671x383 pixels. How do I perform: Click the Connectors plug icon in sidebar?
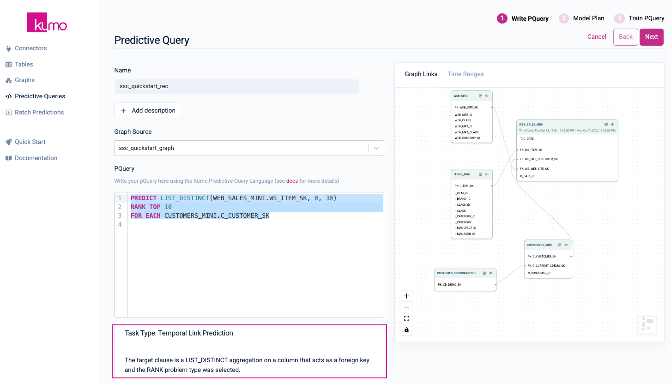pyautogui.click(x=8, y=48)
